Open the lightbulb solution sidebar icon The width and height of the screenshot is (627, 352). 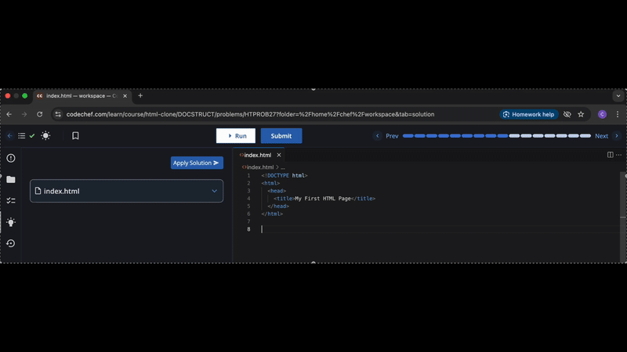click(x=11, y=222)
